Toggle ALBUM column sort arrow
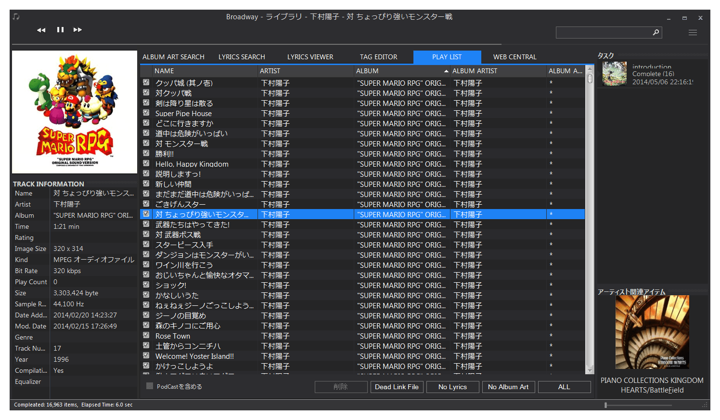The image size is (720, 420). pyautogui.click(x=446, y=71)
